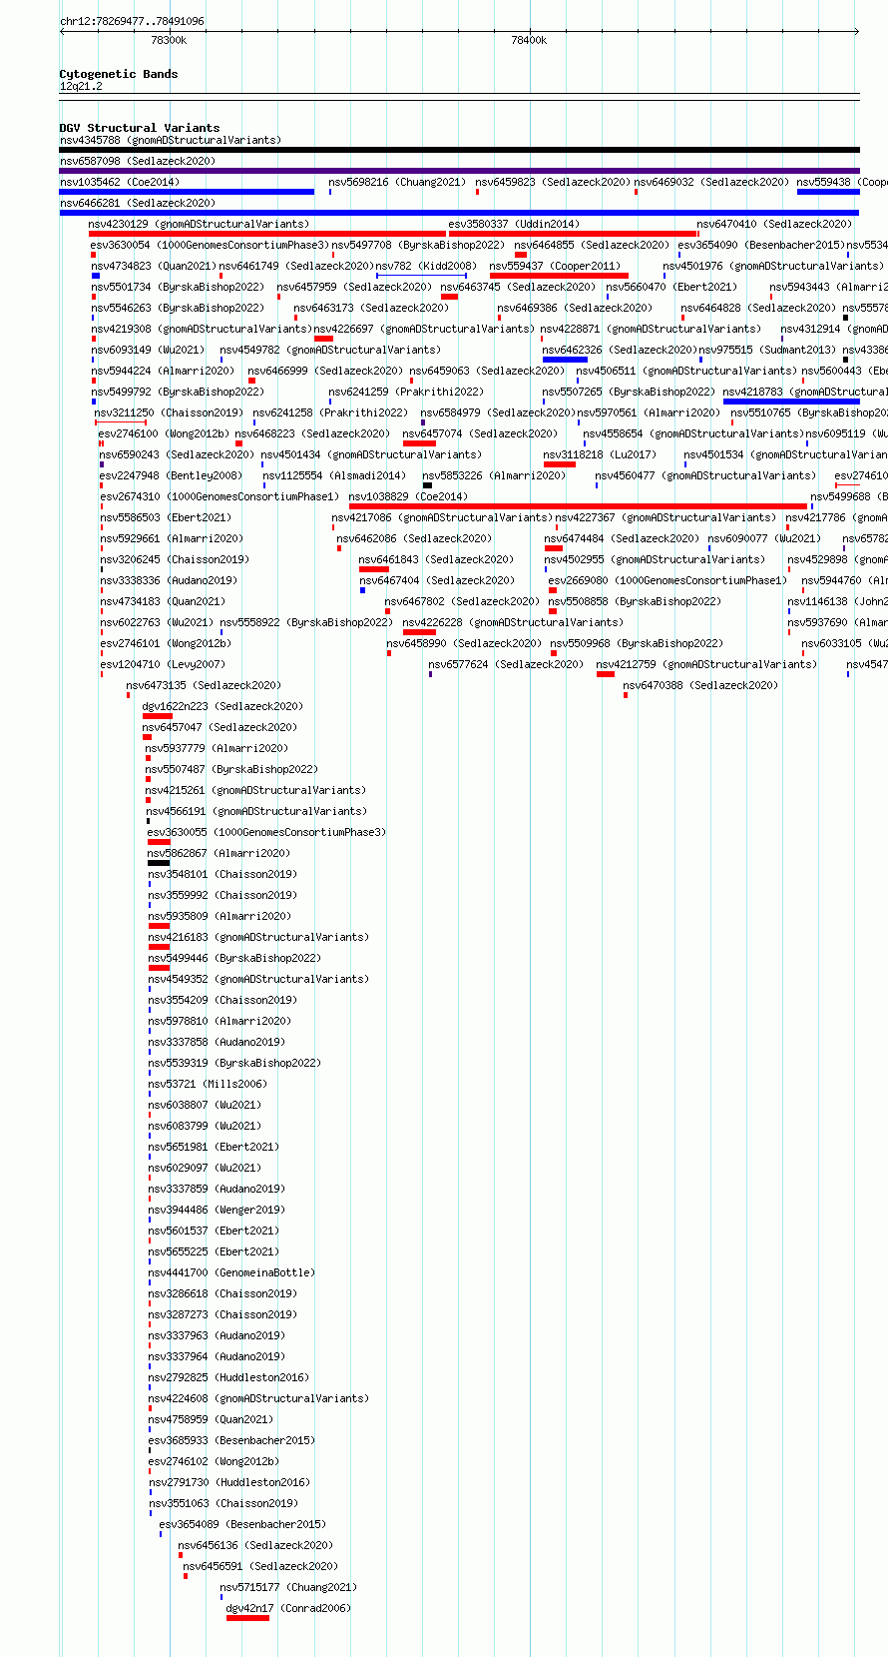Click the red bar under nsv4226228
The width and height of the screenshot is (888, 1657).
(x=419, y=632)
